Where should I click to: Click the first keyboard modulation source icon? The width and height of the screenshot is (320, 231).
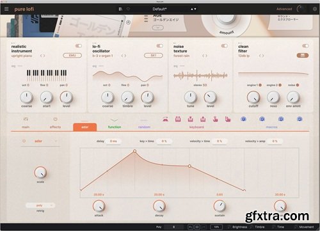coord(166,120)
